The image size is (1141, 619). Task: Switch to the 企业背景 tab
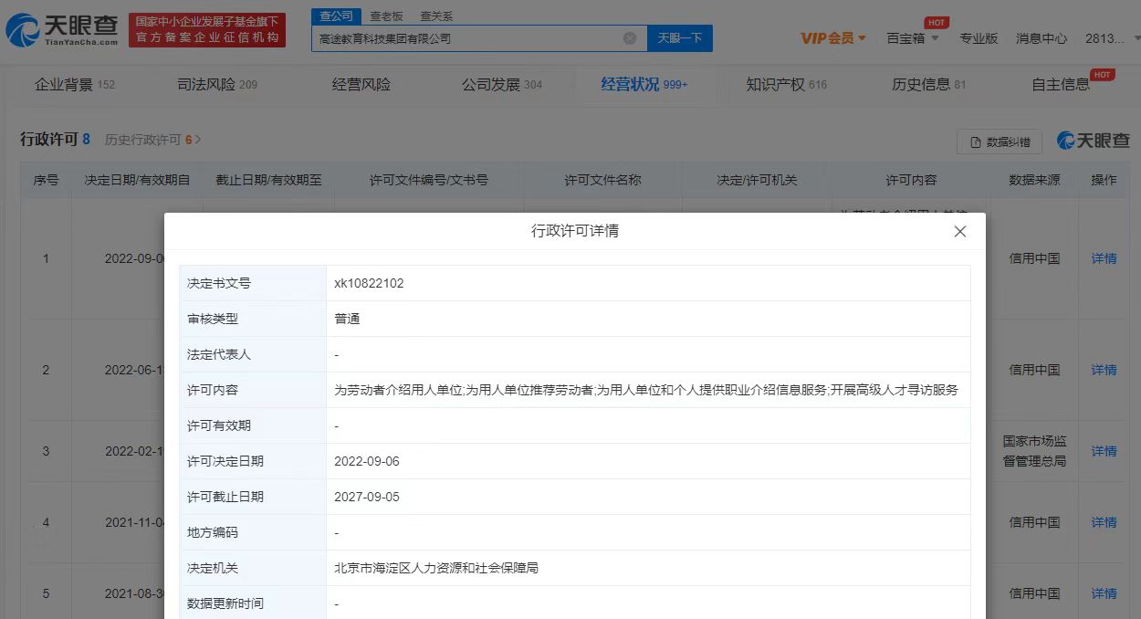coord(75,85)
